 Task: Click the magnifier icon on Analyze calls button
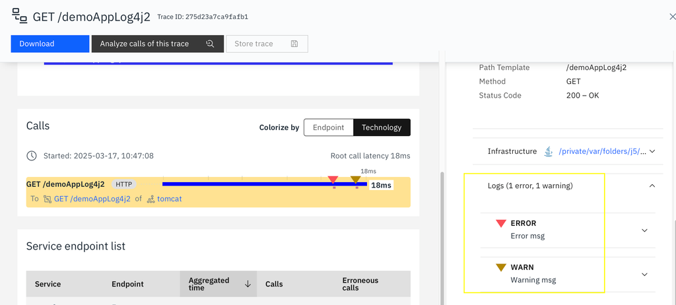coord(210,44)
